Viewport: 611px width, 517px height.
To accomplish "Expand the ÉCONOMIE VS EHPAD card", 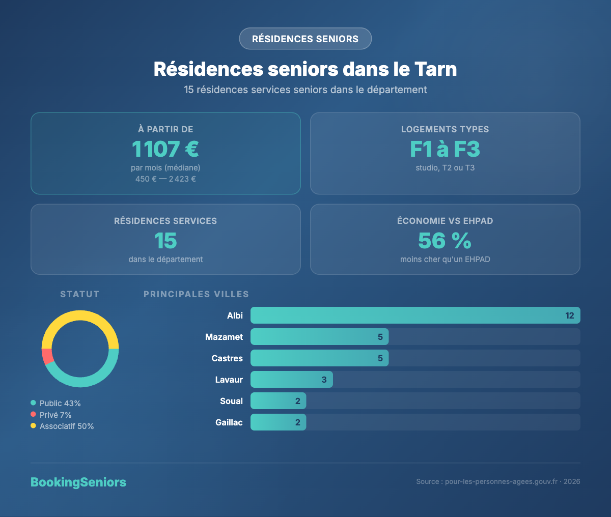I will [445, 239].
